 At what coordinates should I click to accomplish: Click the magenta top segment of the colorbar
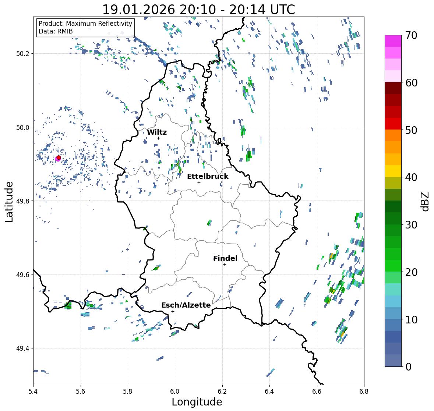393,41
